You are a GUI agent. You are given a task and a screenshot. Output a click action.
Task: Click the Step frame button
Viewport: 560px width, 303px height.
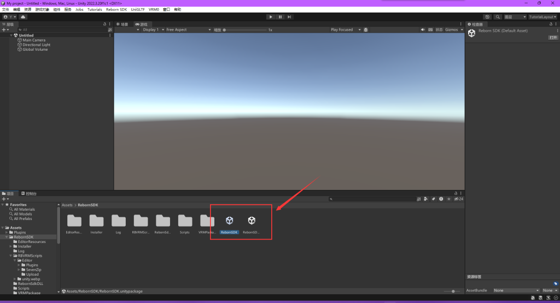click(x=289, y=17)
